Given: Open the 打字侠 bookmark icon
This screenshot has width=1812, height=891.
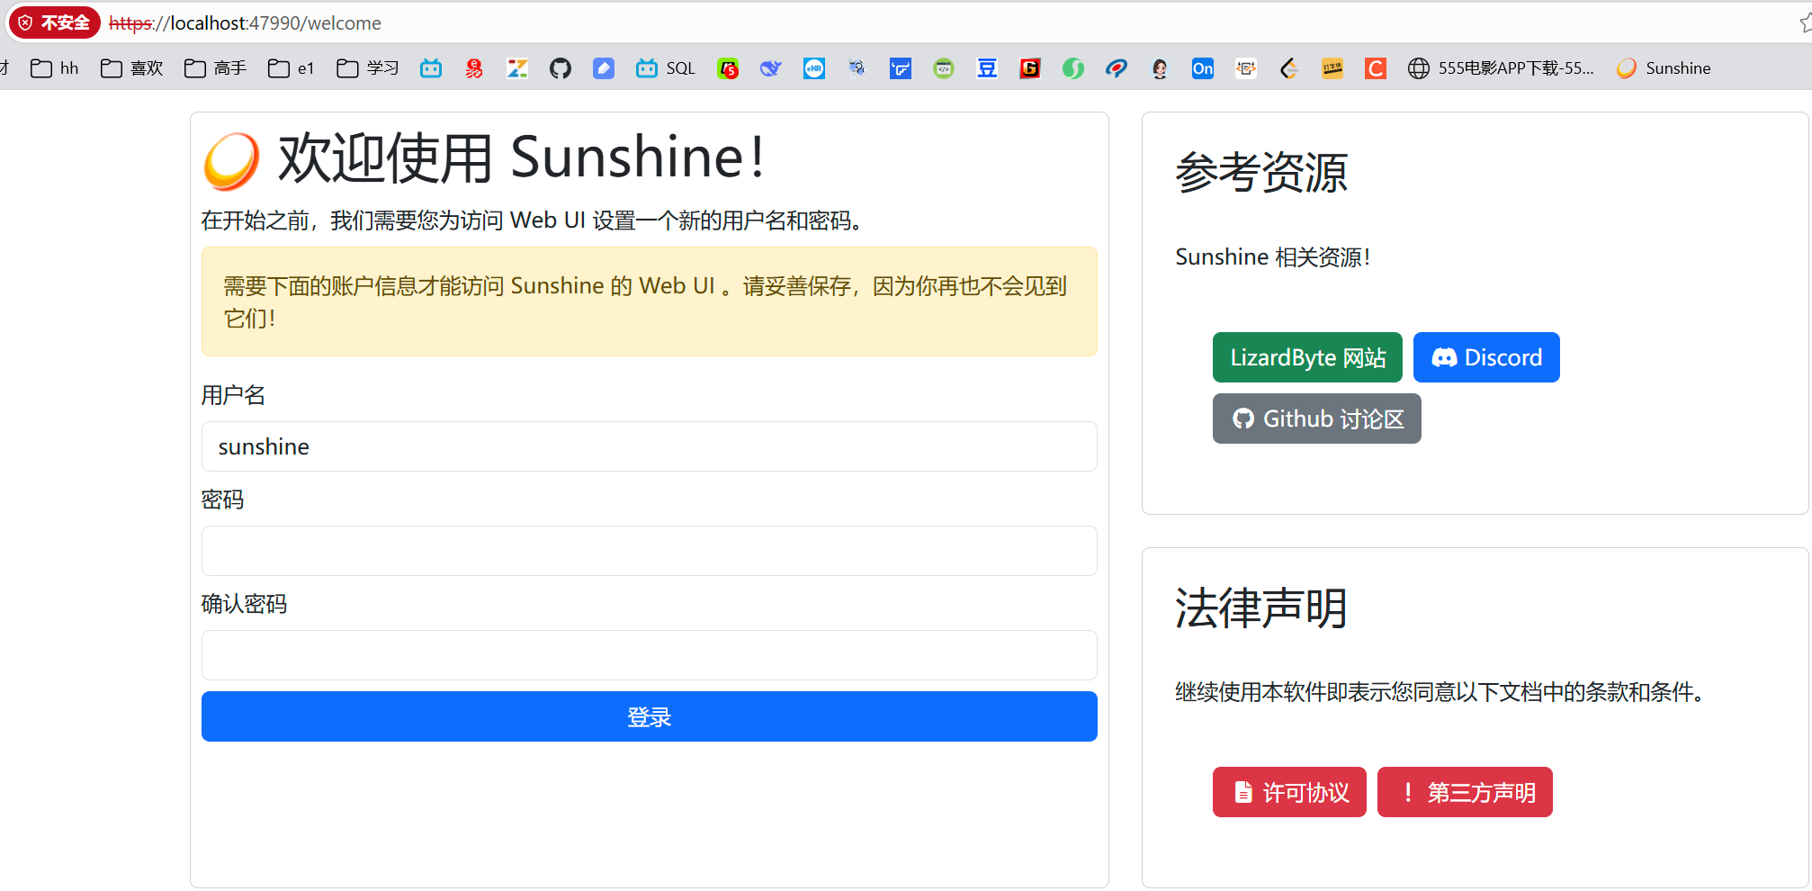Looking at the screenshot, I should pyautogui.click(x=1332, y=67).
